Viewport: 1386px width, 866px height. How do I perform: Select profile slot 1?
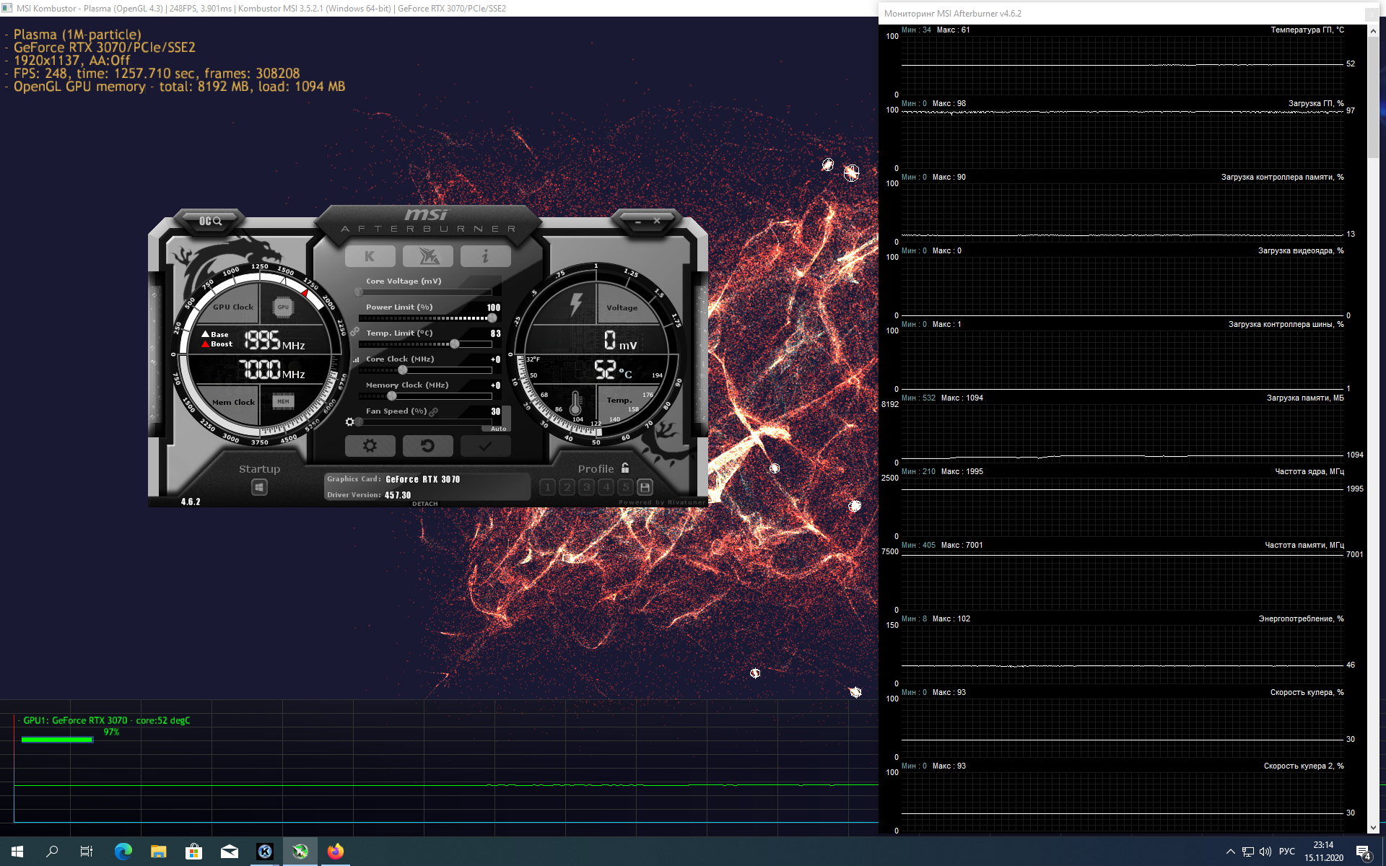(x=547, y=487)
